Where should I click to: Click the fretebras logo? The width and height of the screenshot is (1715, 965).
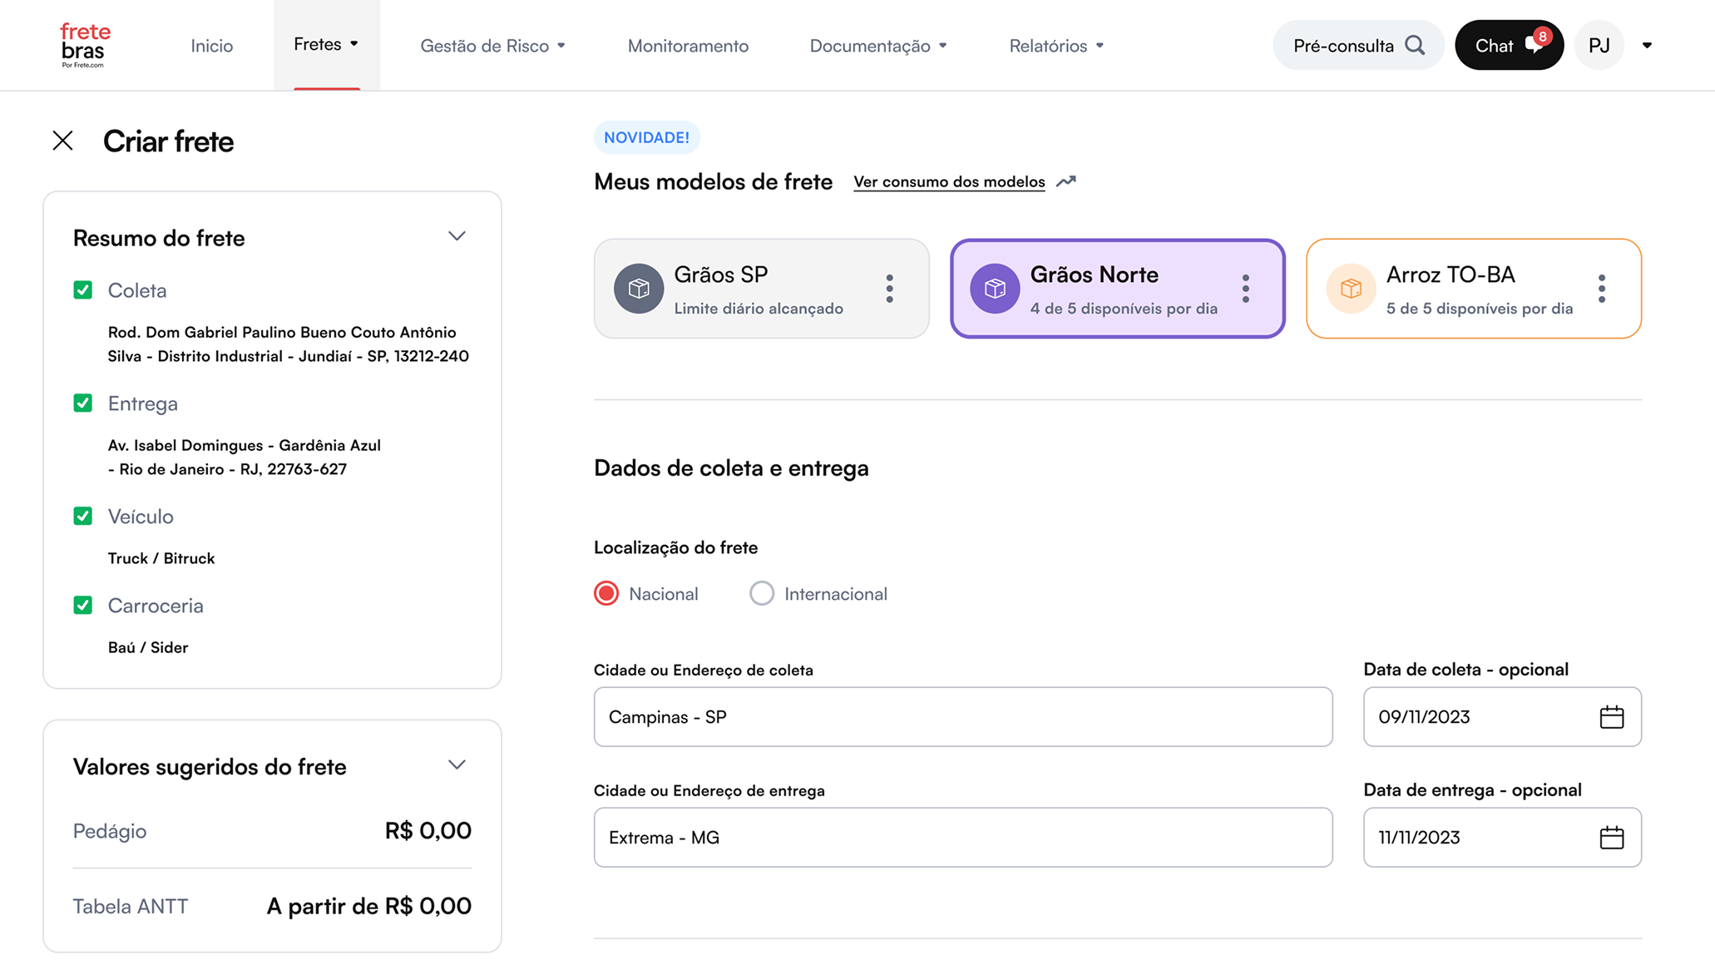pyautogui.click(x=83, y=45)
